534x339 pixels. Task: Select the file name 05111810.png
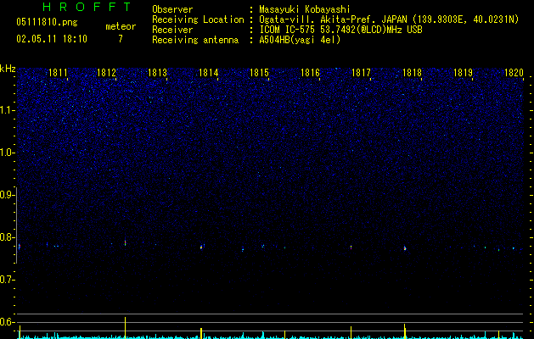coord(47,23)
